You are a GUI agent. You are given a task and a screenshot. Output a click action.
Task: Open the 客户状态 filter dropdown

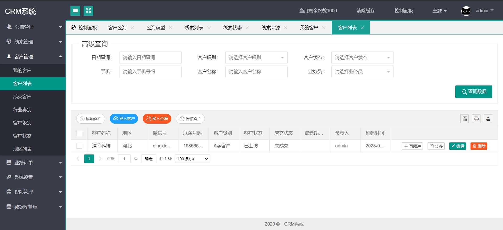tap(362, 57)
